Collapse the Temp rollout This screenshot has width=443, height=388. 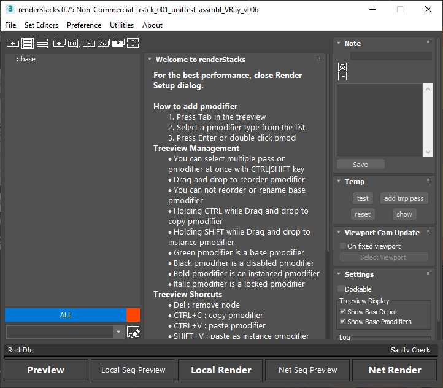click(x=339, y=181)
